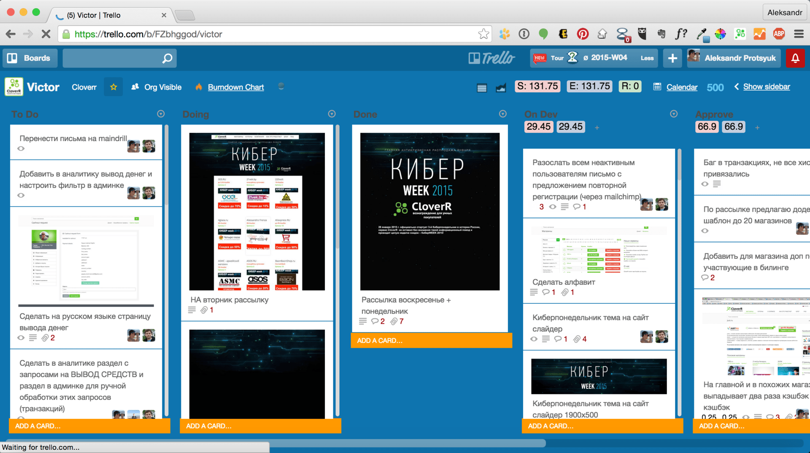Image resolution: width=810 pixels, height=453 pixels.
Task: Open the red notifications bell
Action: click(795, 58)
